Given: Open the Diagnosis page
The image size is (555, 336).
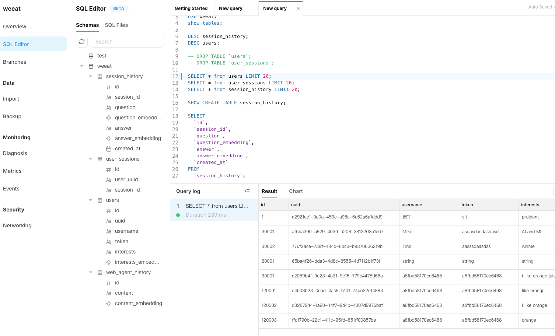Looking at the screenshot, I should (15, 153).
